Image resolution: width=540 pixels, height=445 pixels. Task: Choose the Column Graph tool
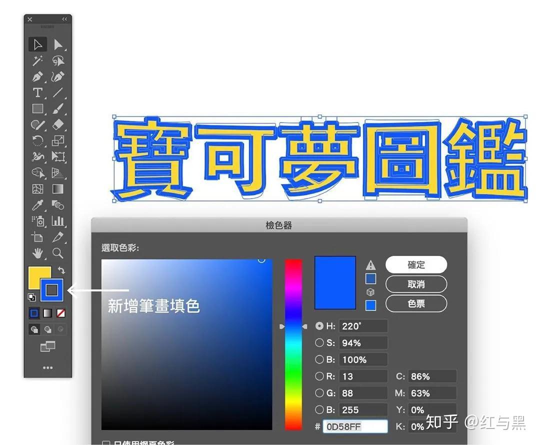coord(58,221)
